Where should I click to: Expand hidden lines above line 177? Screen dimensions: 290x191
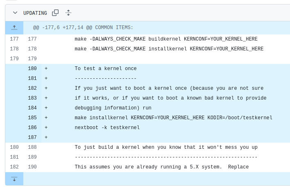click(x=14, y=27)
